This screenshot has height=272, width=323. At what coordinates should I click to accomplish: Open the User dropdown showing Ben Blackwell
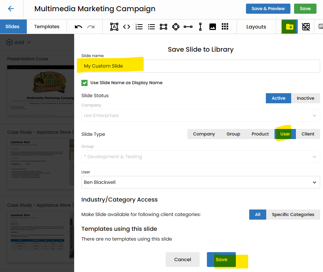pos(200,182)
